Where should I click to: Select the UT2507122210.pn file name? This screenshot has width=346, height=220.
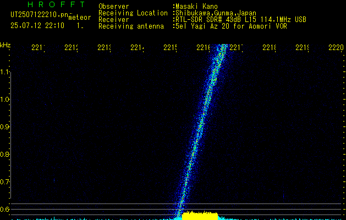[x=40, y=15]
